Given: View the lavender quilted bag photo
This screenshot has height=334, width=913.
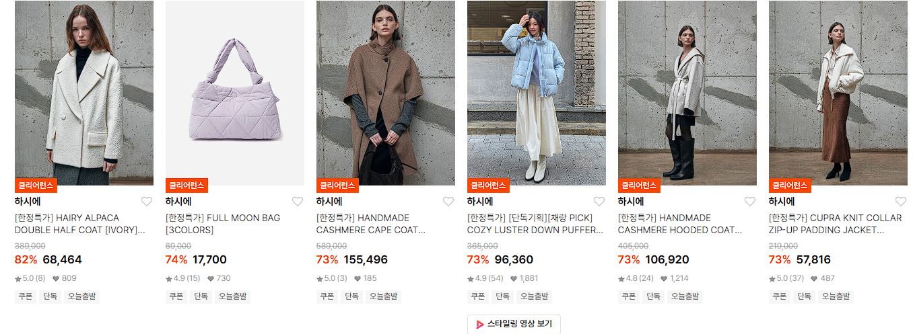Looking at the screenshot, I should 235,93.
